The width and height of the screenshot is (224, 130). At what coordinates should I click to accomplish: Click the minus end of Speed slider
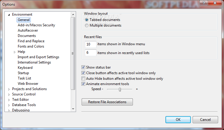tap(102, 89)
